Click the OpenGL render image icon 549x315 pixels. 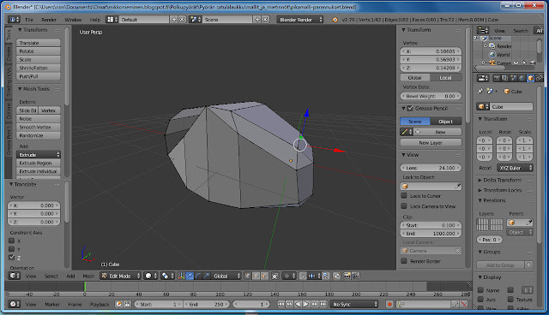click(347, 276)
